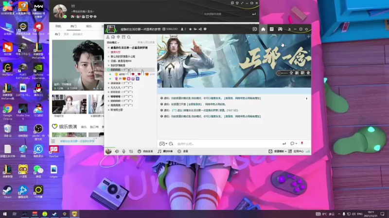Viewport: 389px width, 218px height.
Task: Select the 预告 sub-tab in the TT window
Action: (66, 34)
